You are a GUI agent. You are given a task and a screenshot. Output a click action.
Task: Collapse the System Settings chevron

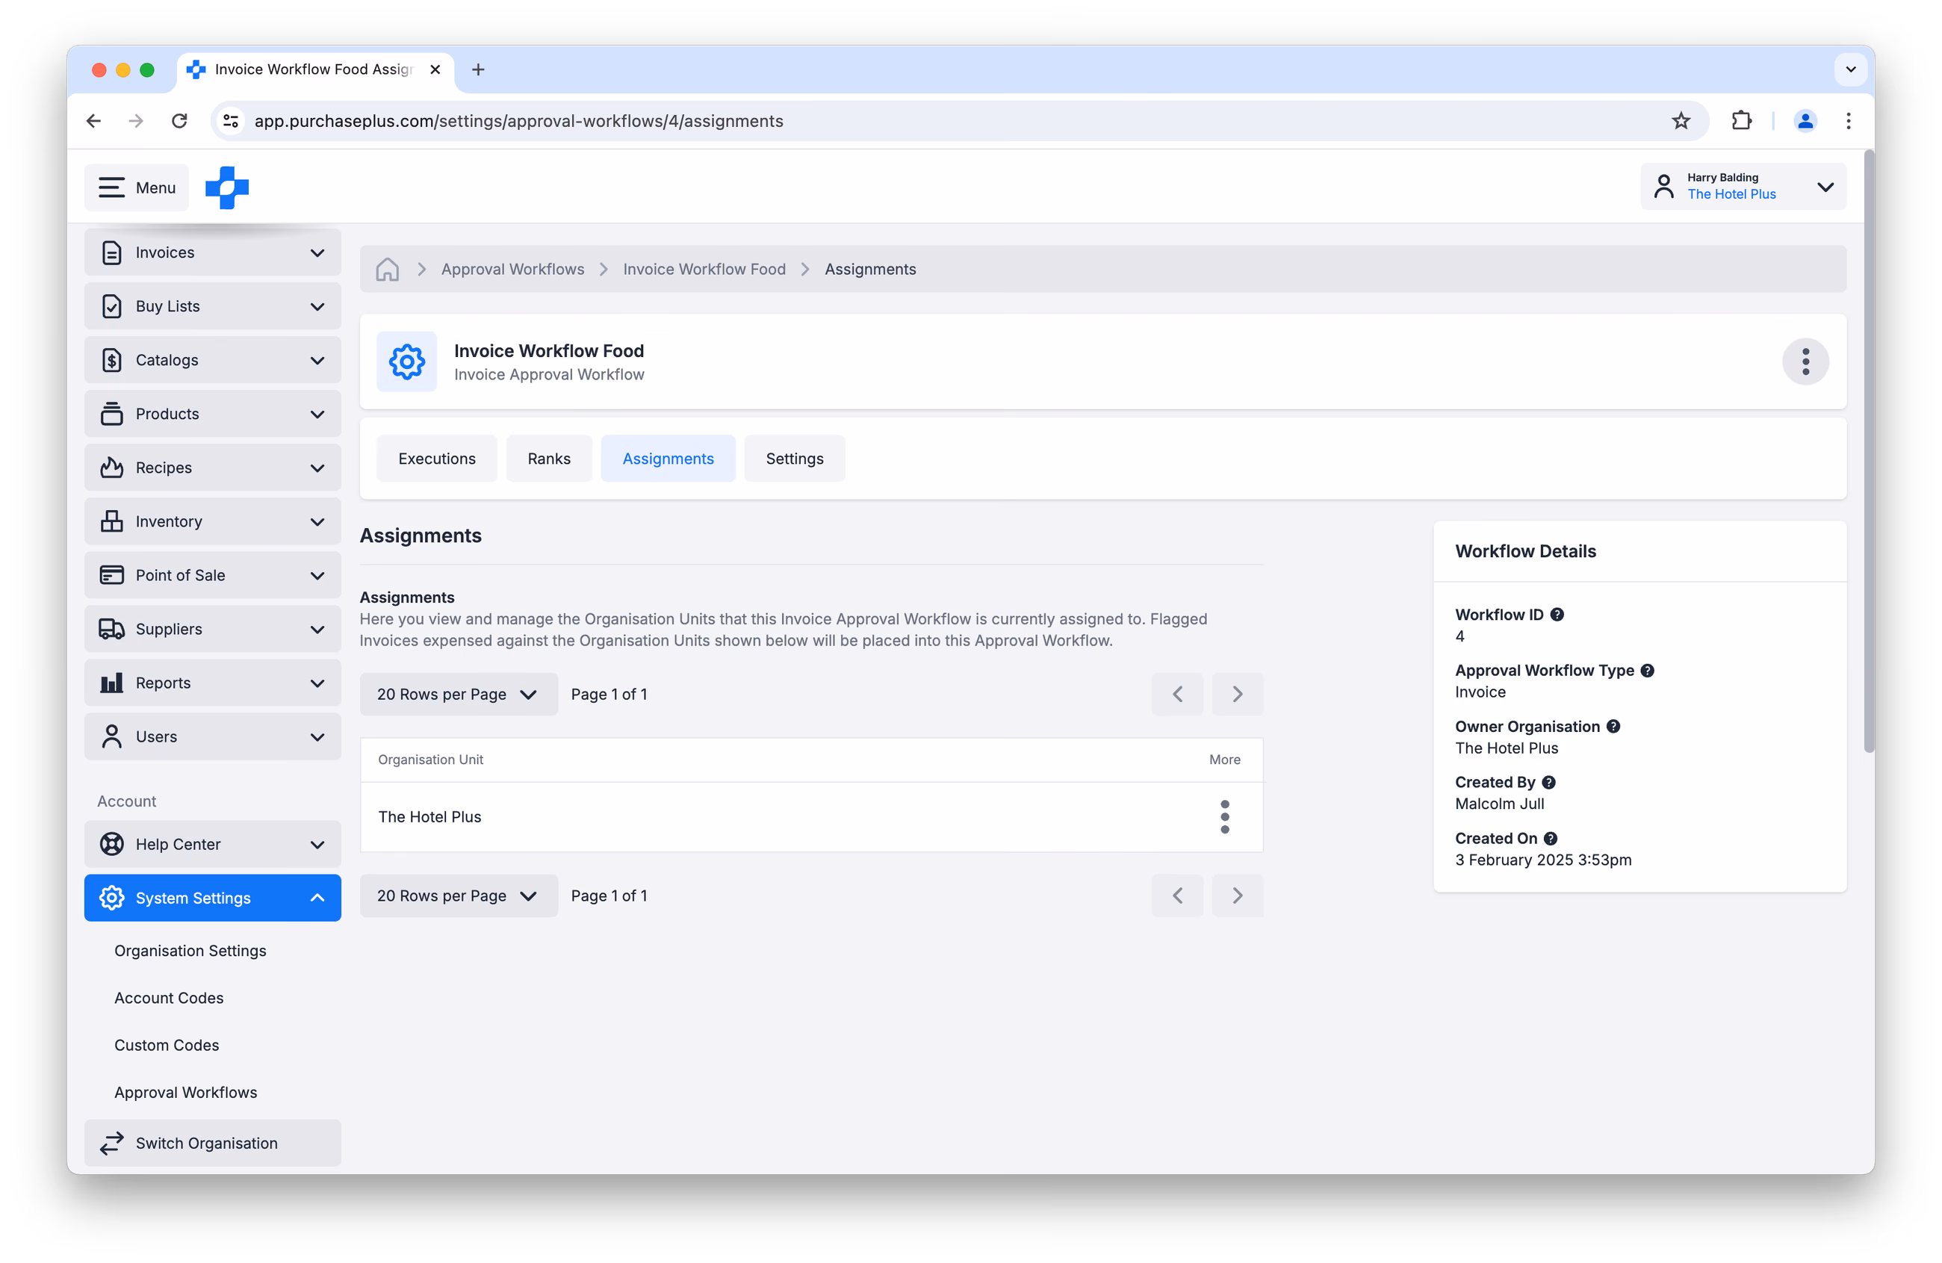(x=317, y=899)
